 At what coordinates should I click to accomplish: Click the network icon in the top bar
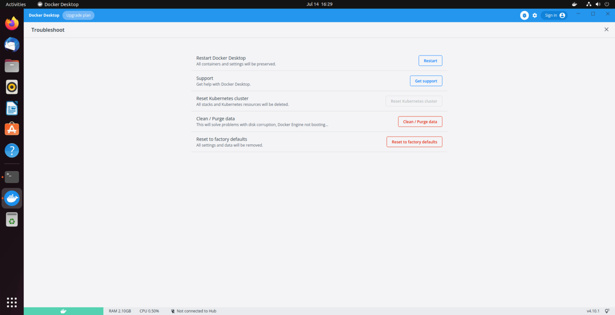click(589, 4)
